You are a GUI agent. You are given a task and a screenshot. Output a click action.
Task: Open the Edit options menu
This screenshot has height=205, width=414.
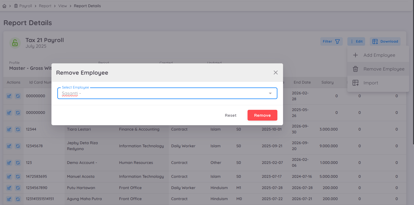point(356,42)
